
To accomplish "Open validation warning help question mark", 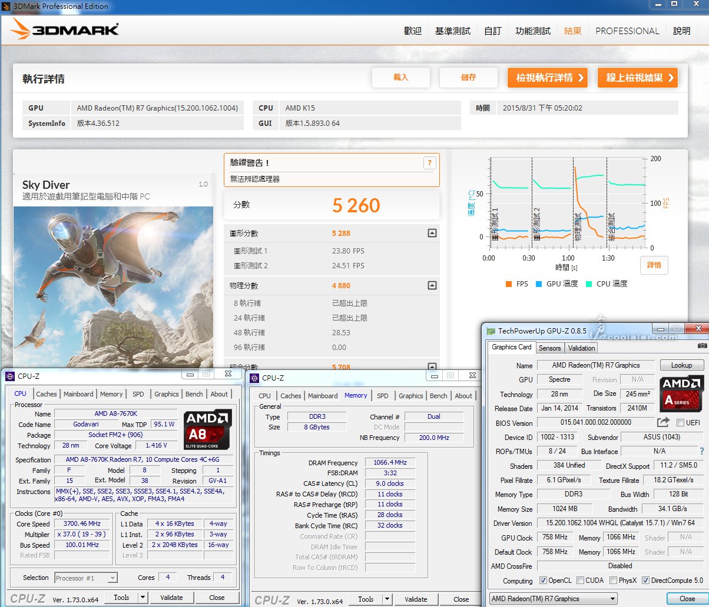I will click(x=430, y=163).
